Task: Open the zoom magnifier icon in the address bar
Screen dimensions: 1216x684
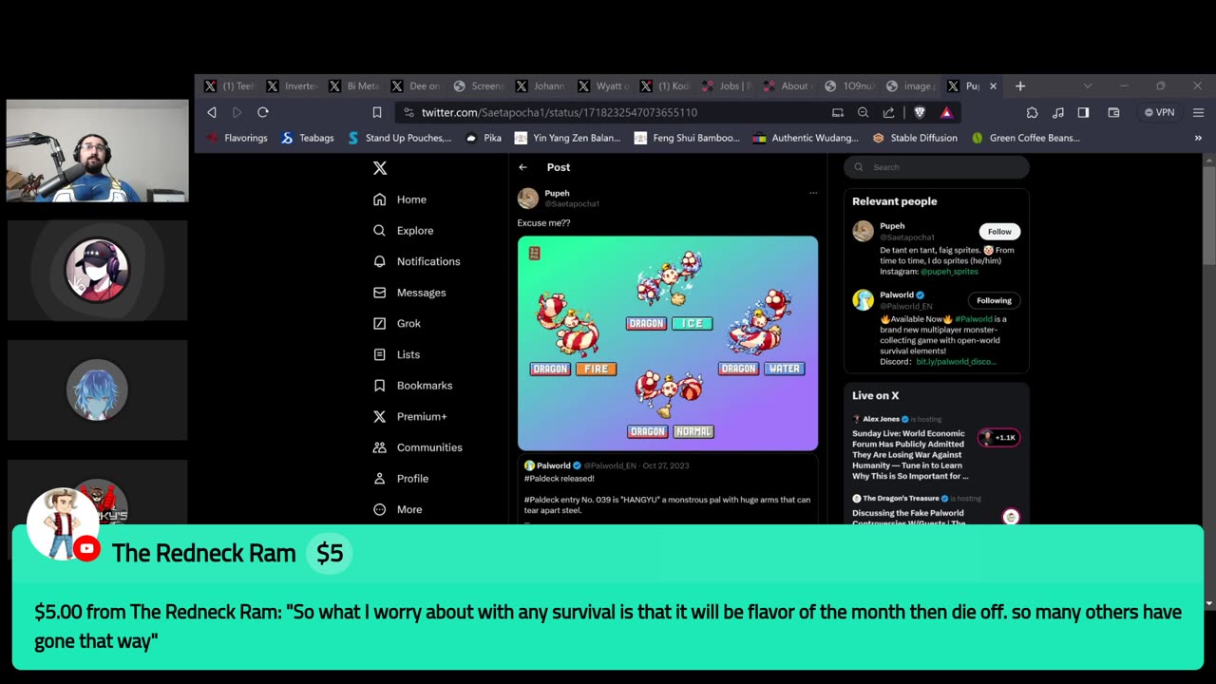Action: (863, 112)
